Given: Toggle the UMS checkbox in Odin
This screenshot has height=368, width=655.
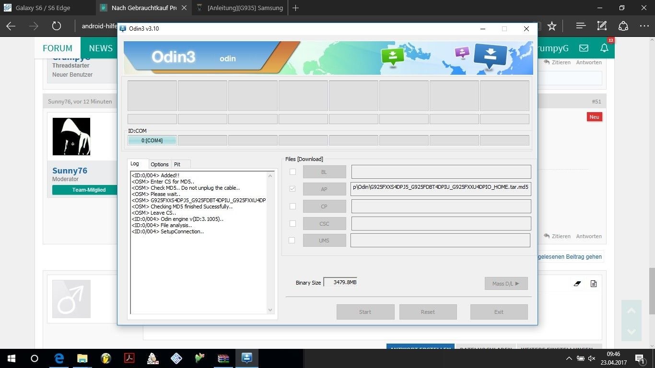Looking at the screenshot, I should 292,240.
